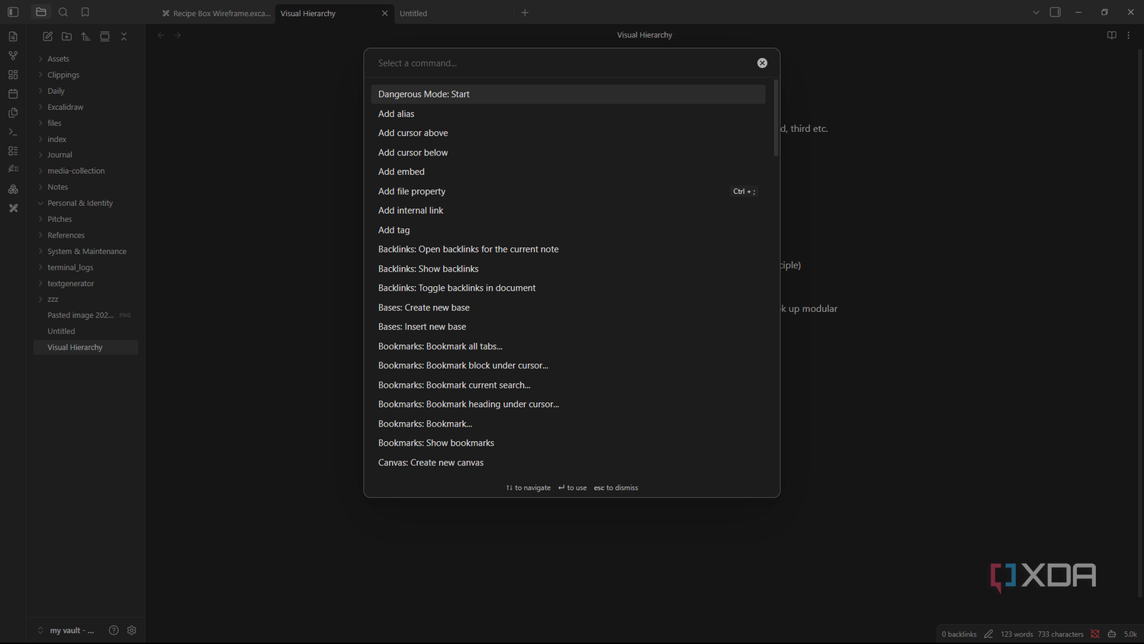Viewport: 1144px width, 644px height.
Task: Create a new note in file explorer
Action: point(48,37)
